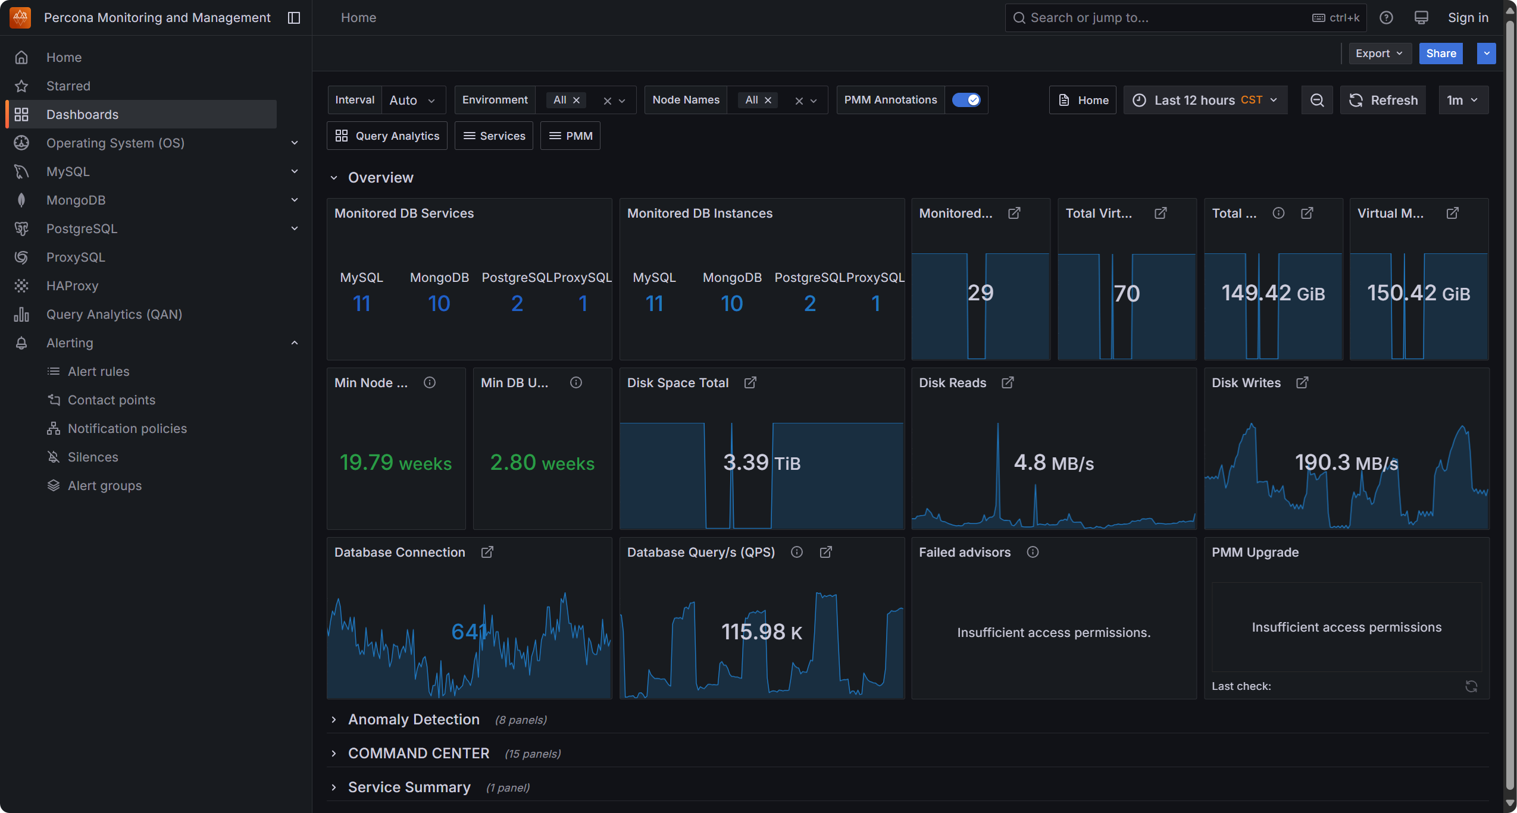Click the zoom out time range icon
The width and height of the screenshot is (1517, 813).
coord(1317,100)
